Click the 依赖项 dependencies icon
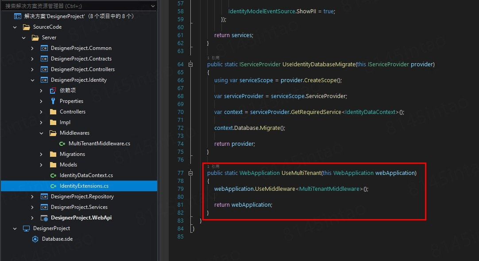479x261 pixels. [x=53, y=90]
